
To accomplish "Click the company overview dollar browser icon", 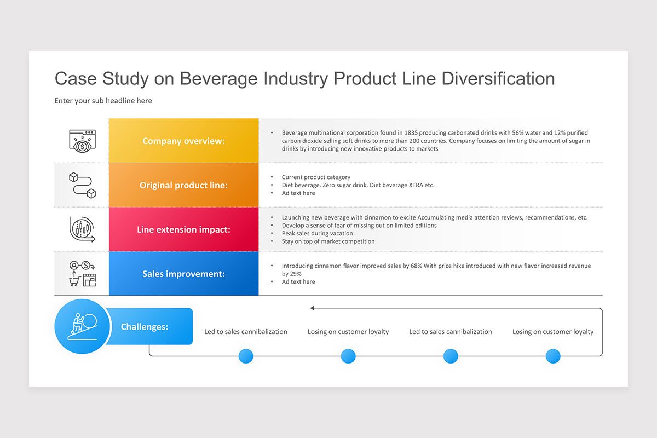I will 82,140.
